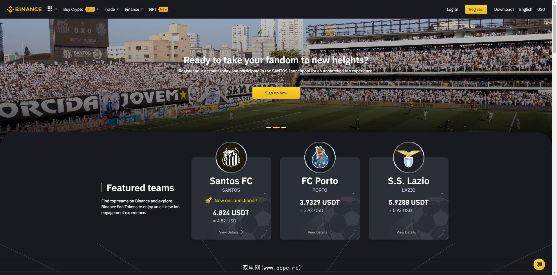Screen dimensions: 557x275
Task: Select the first carousel slide indicator
Action: 269,128
